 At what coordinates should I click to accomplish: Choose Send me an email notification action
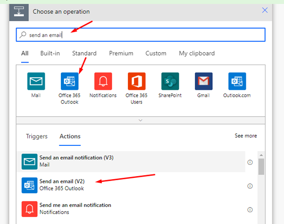click(131, 209)
